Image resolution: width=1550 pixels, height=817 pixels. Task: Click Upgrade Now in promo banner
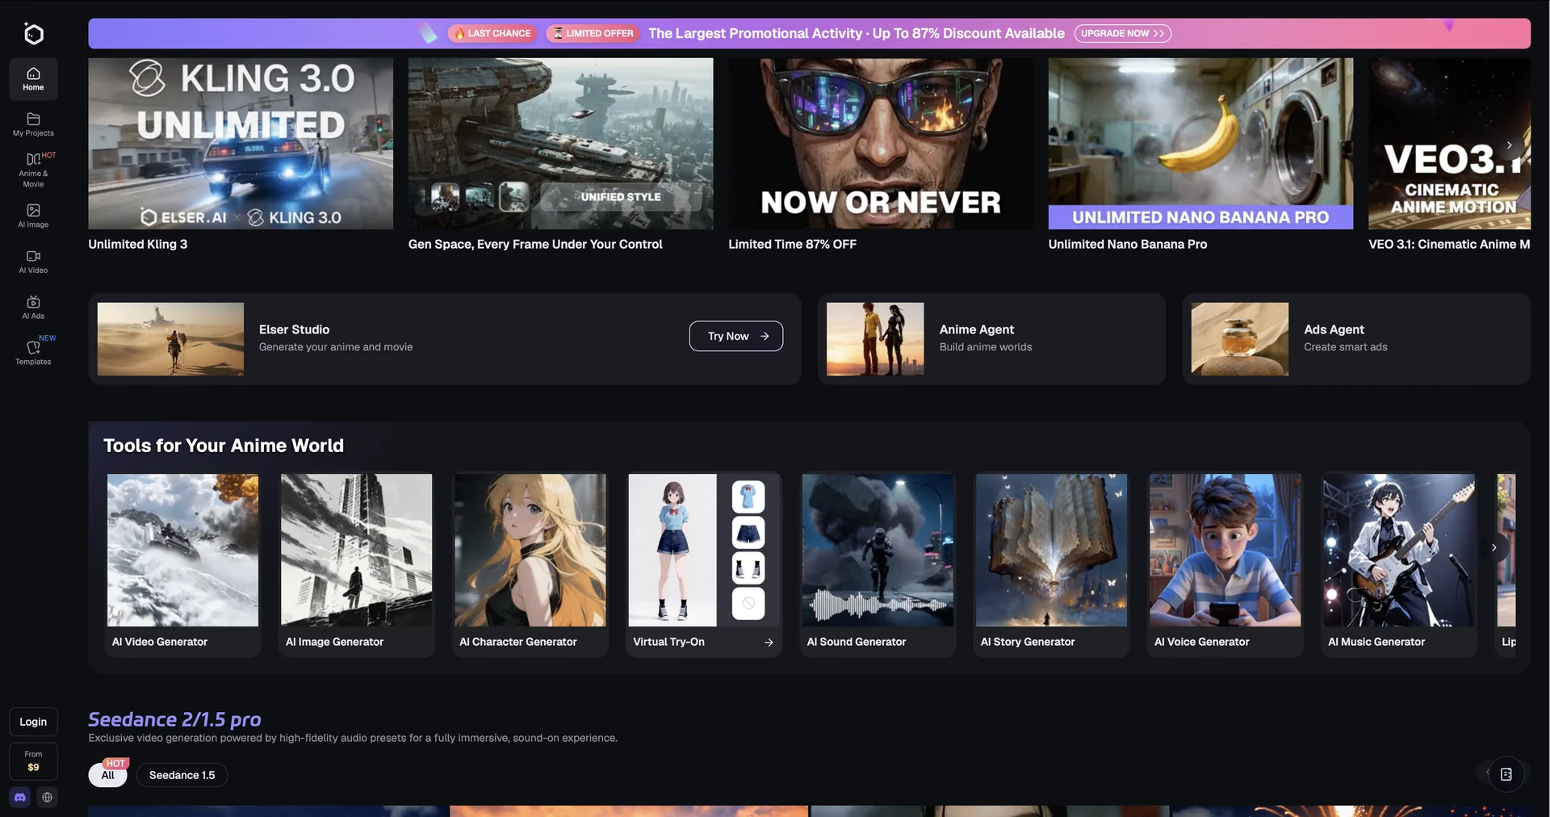tap(1122, 33)
